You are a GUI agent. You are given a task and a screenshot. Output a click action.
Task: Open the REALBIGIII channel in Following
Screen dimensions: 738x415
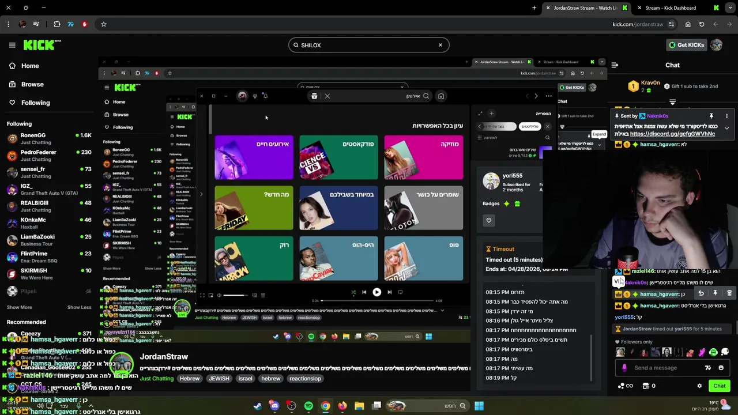(49, 206)
